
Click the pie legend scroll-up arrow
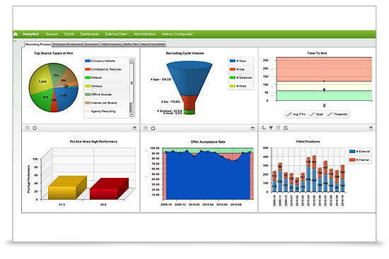[132, 61]
